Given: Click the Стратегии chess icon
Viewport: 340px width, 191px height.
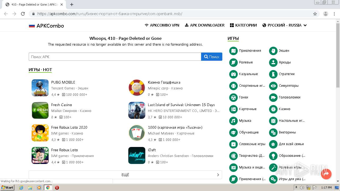Looking at the screenshot, I should [273, 74].
